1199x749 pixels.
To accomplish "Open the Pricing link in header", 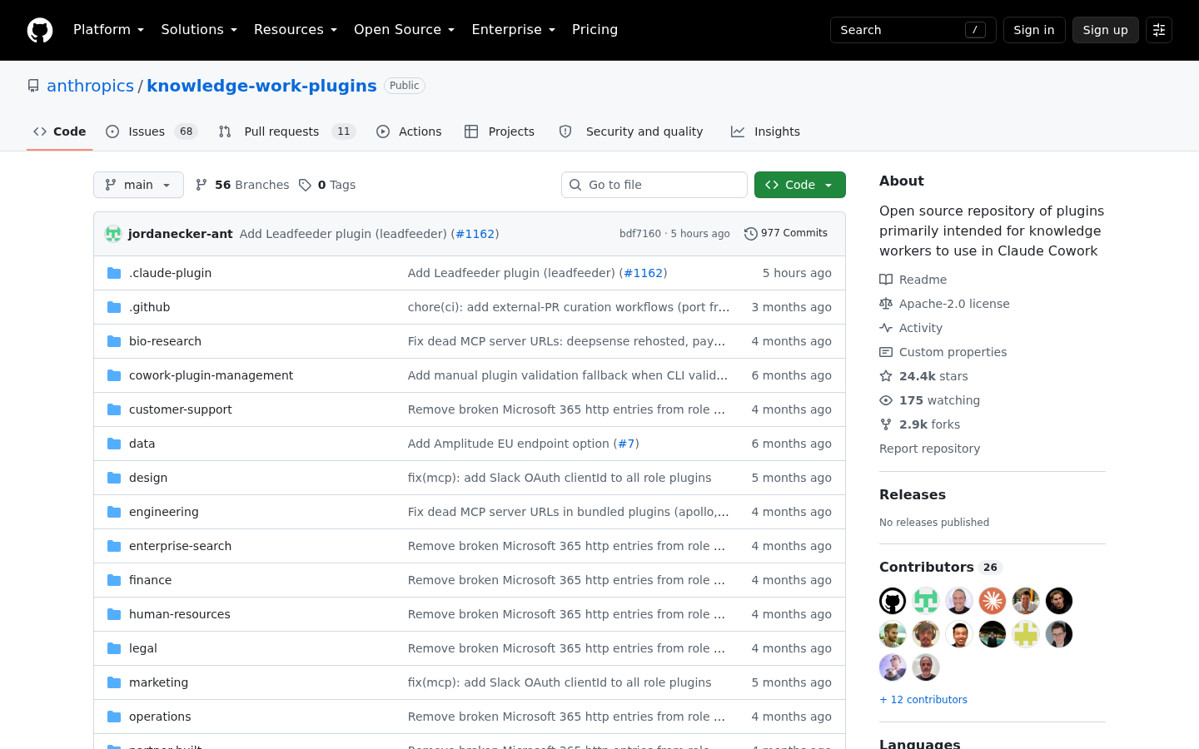I will point(595,30).
